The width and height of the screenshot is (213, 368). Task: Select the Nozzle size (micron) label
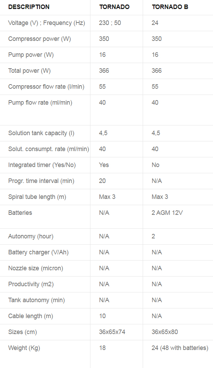point(36,268)
